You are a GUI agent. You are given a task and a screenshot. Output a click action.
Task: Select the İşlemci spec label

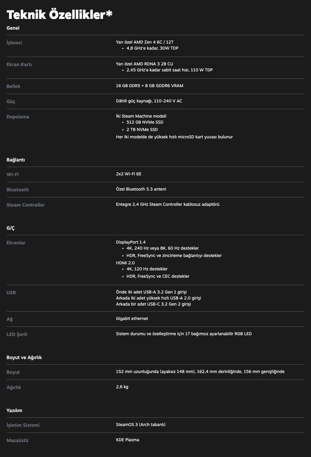14,43
